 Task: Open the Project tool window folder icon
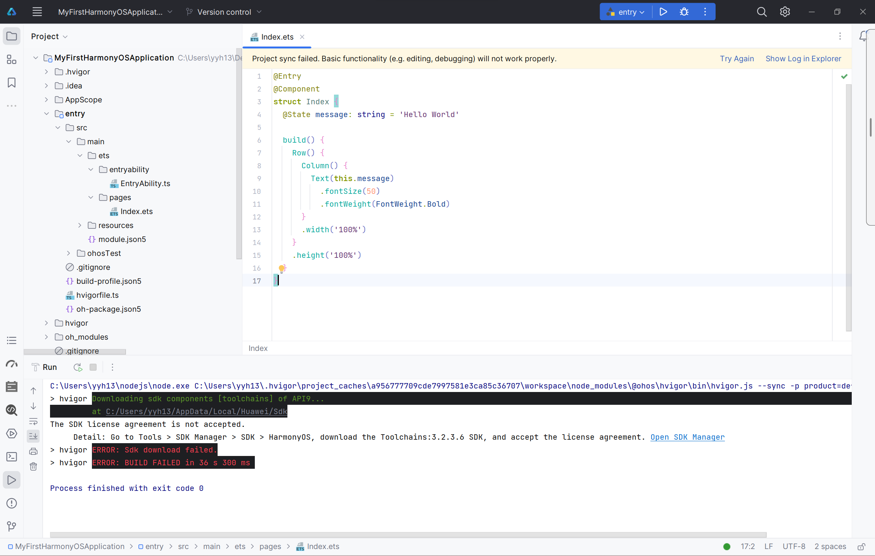(x=12, y=36)
